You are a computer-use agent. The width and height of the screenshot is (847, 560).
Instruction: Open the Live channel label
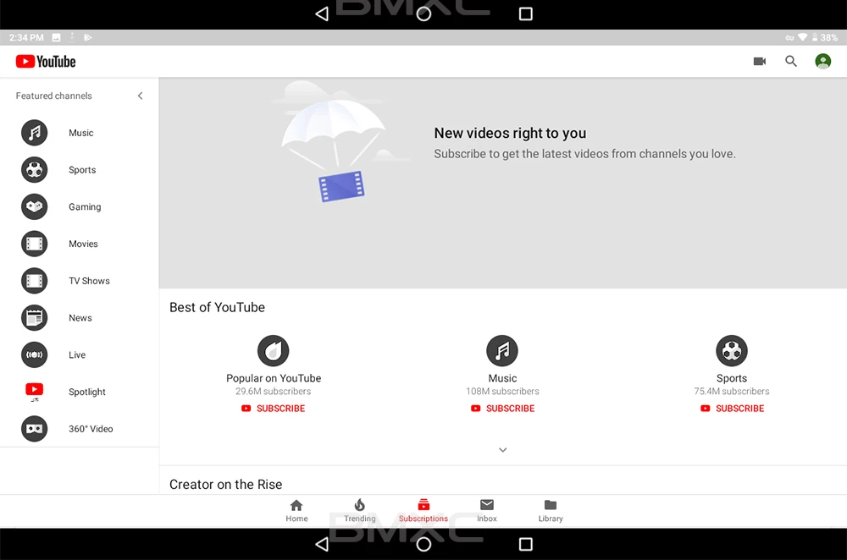point(77,355)
